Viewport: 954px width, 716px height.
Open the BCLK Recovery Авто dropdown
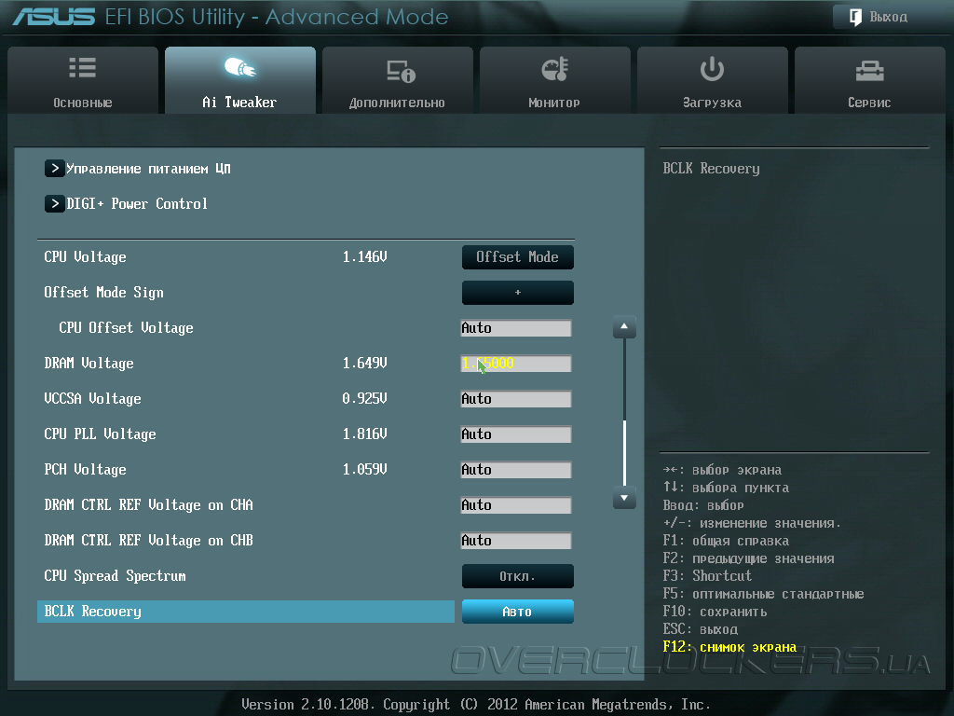click(518, 612)
